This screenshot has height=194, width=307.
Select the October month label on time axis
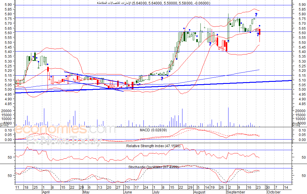tap(274, 192)
